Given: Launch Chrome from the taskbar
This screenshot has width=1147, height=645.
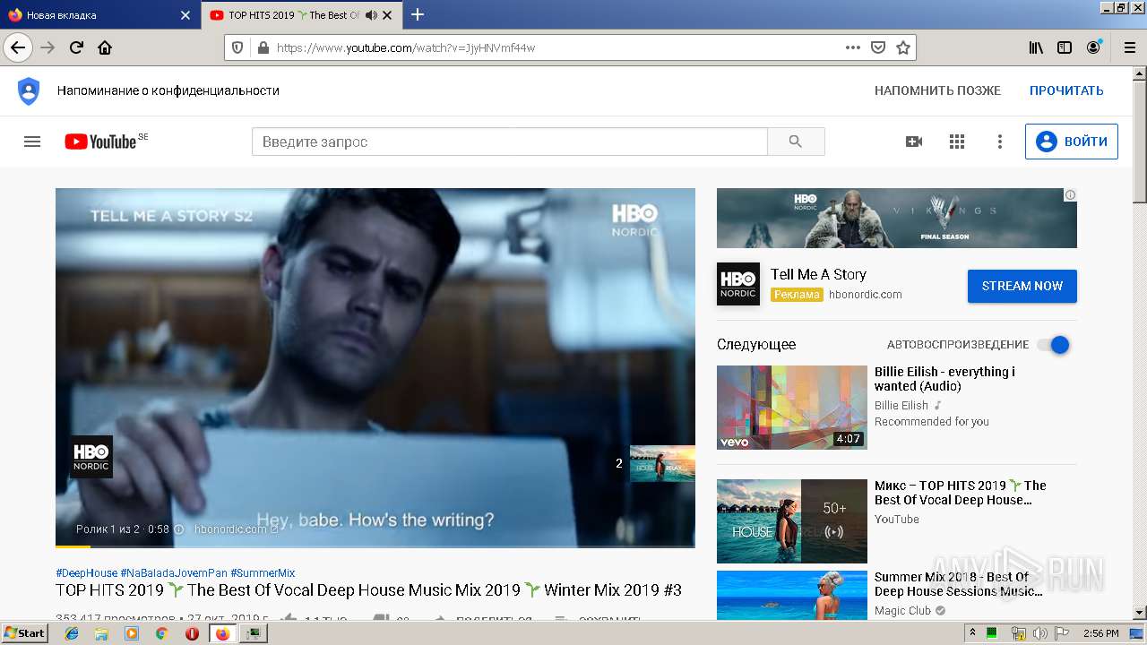Looking at the screenshot, I should (x=161, y=633).
